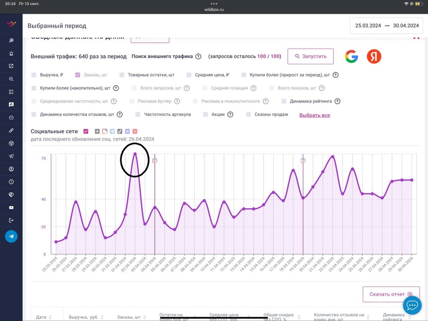Search external traffic with Google icon
Image resolution: width=428 pixels, height=321 pixels.
click(351, 56)
